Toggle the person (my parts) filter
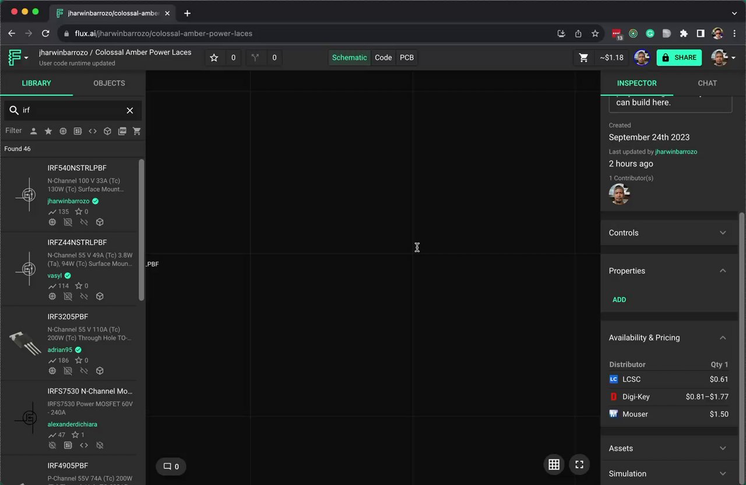 34,131
